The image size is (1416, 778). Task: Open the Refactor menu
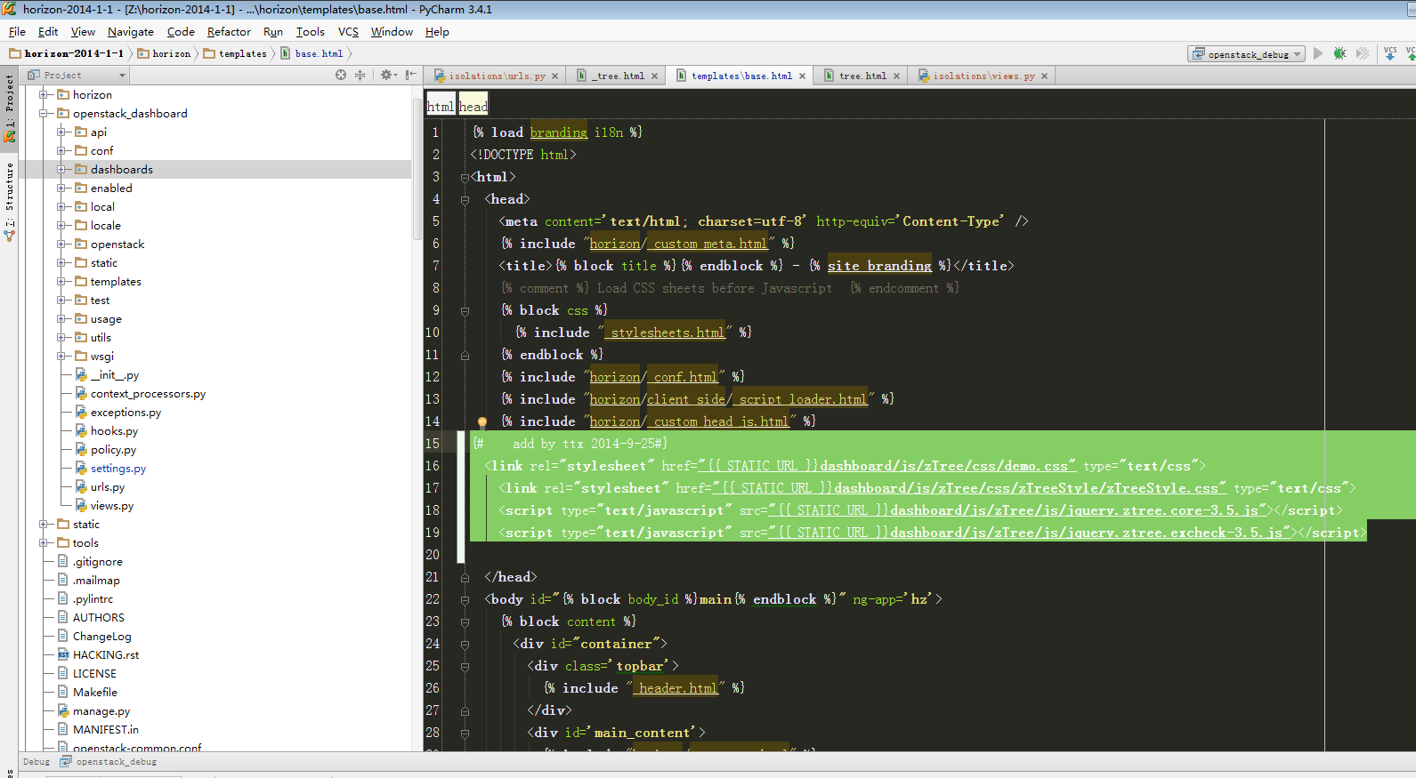tap(229, 32)
